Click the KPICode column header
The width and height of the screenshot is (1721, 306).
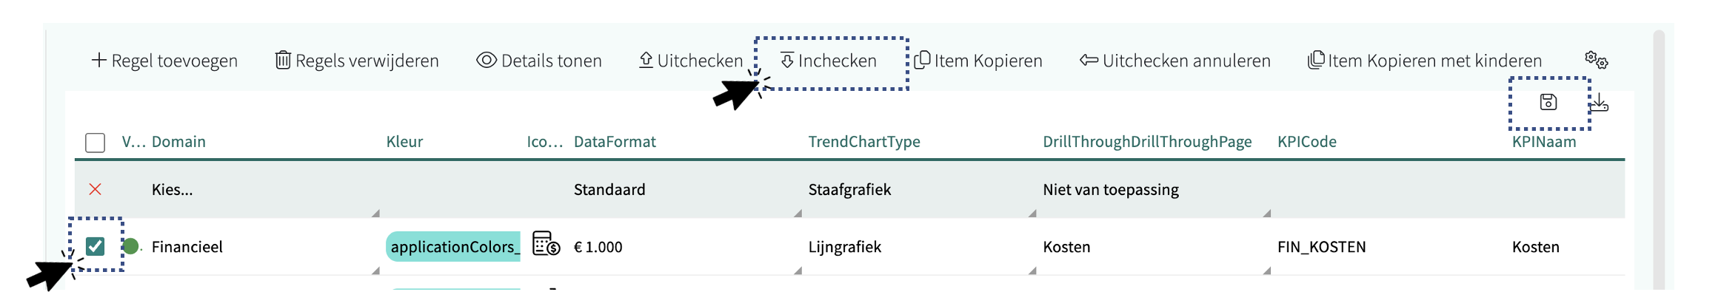click(x=1307, y=142)
